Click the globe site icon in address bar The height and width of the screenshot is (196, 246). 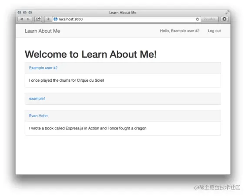pos(55,19)
